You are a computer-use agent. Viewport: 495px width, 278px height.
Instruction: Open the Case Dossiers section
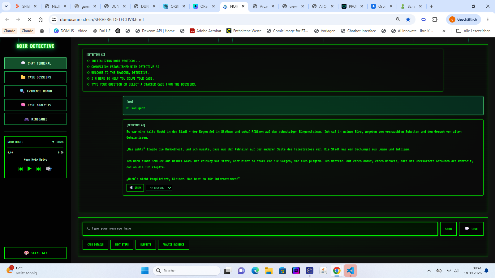[35, 77]
